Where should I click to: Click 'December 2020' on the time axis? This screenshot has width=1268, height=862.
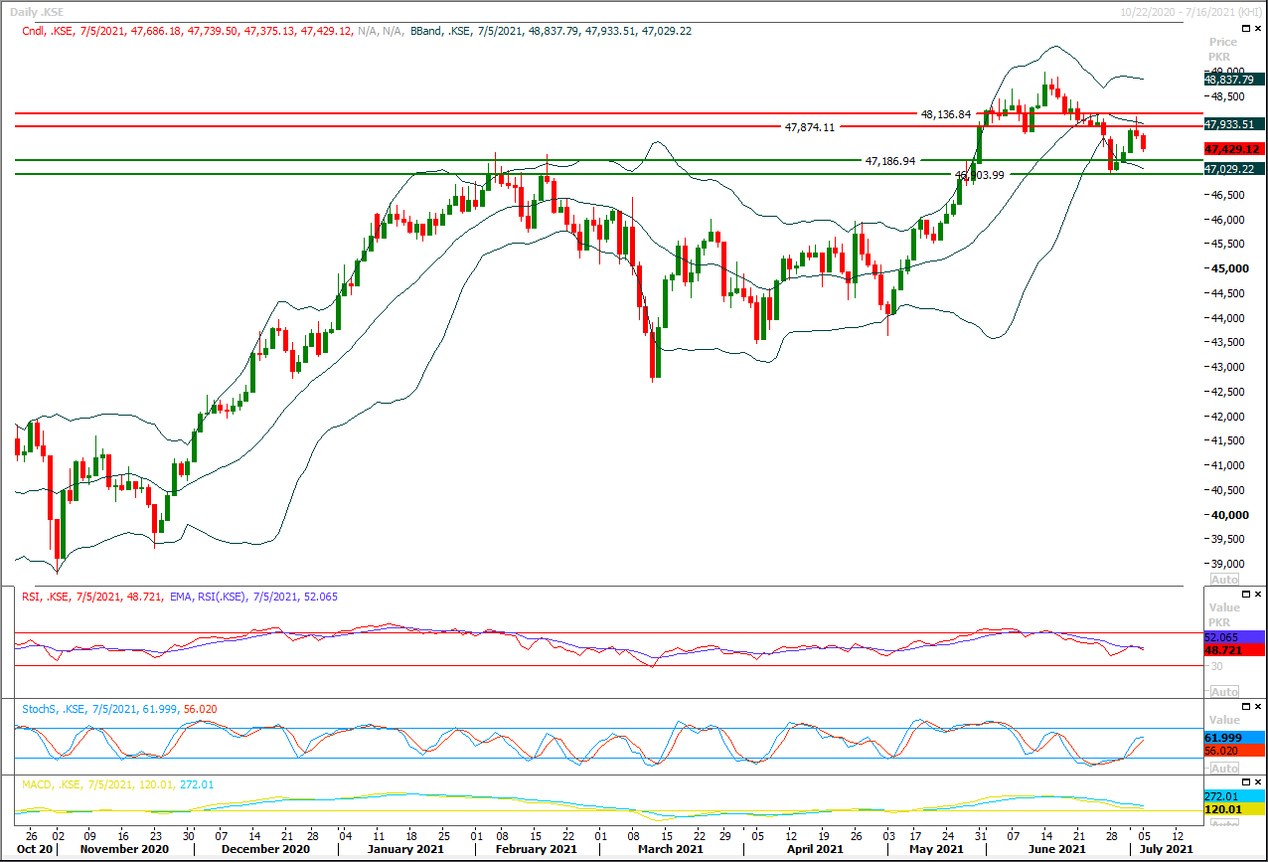(266, 849)
